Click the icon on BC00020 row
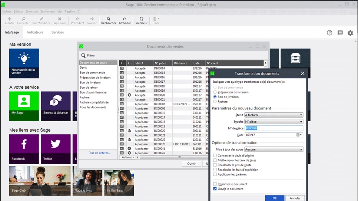The width and height of the screenshot is (358, 201). pyautogui.click(x=129, y=131)
